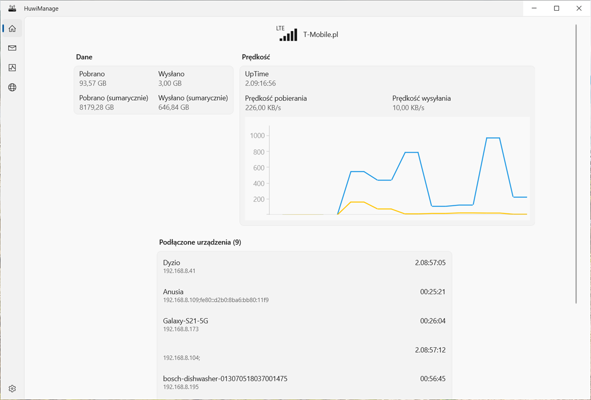Select the Anusia device entry

coord(303,295)
